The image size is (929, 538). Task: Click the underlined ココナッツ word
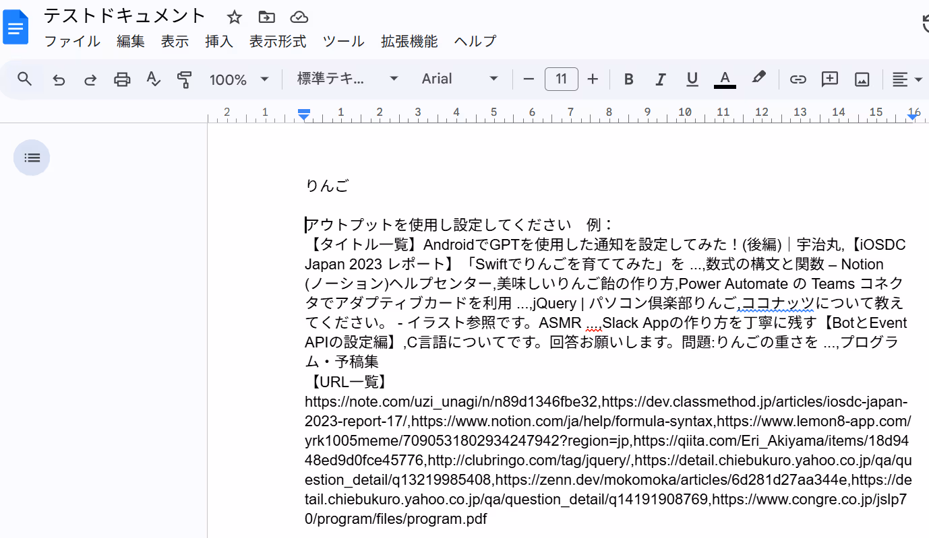(779, 303)
